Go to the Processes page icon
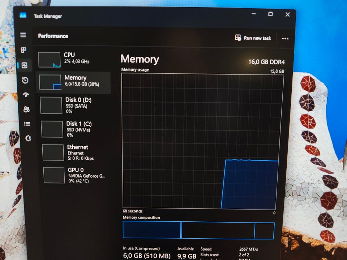347x260 pixels. (23, 50)
